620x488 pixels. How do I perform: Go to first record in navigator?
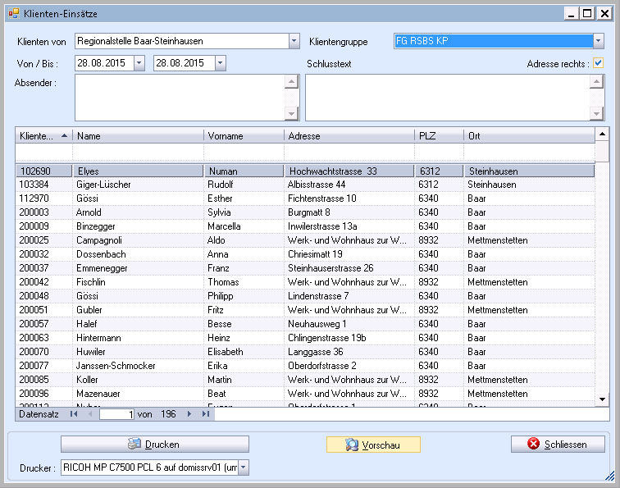(x=74, y=414)
